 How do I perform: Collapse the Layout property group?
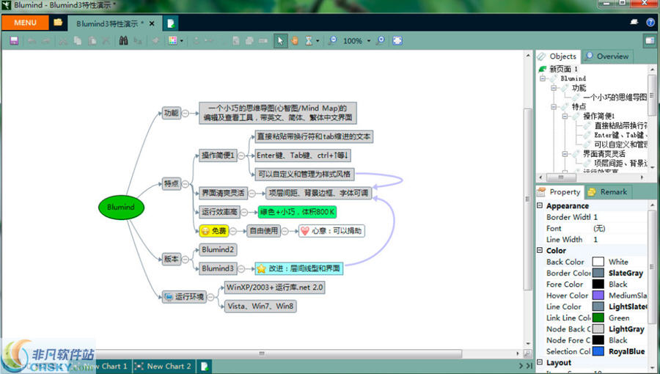540,362
